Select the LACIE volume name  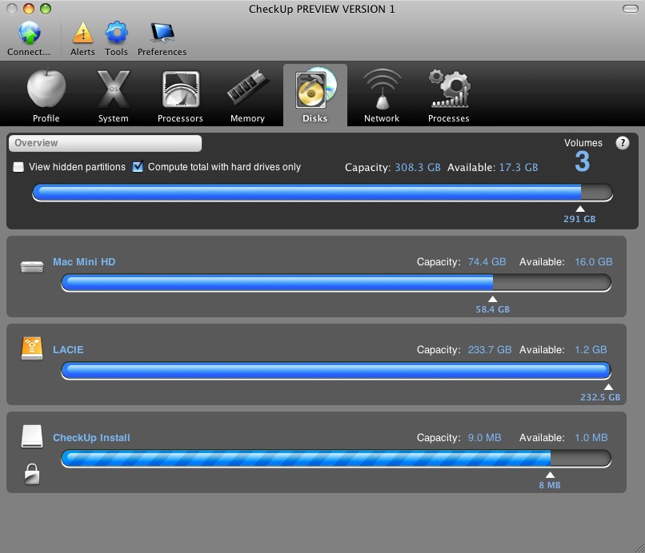pyautogui.click(x=68, y=350)
